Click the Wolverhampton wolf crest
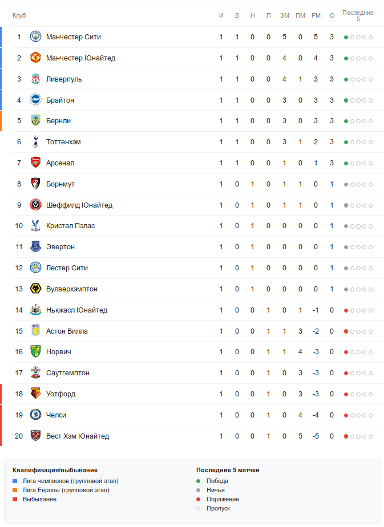This screenshot has width=384, height=527. (35, 289)
